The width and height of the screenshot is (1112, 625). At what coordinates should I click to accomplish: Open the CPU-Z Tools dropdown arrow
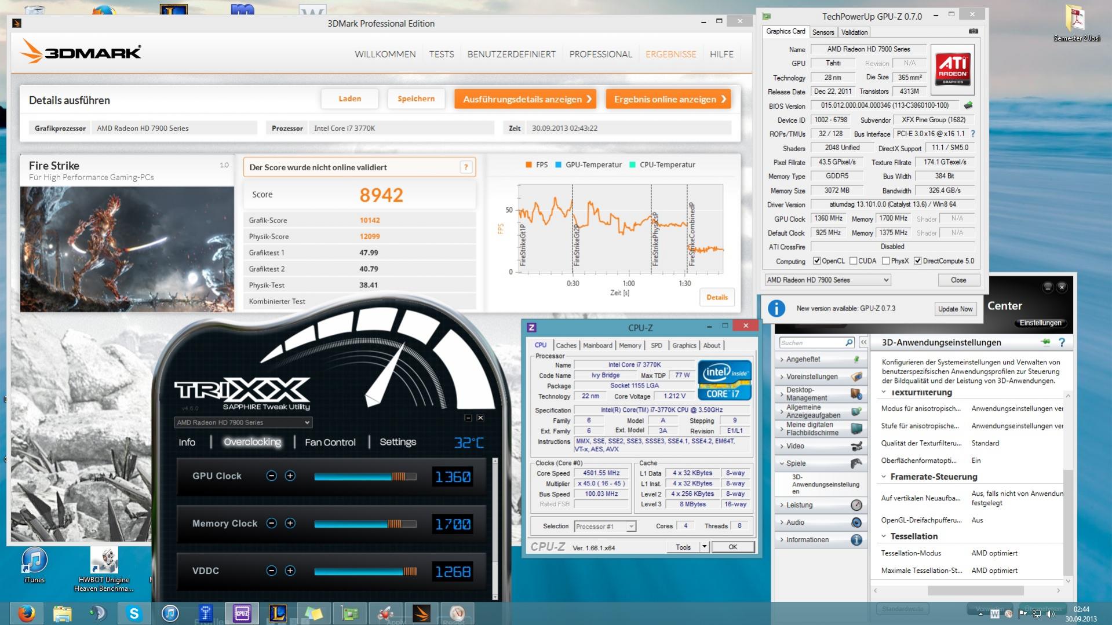click(x=704, y=547)
